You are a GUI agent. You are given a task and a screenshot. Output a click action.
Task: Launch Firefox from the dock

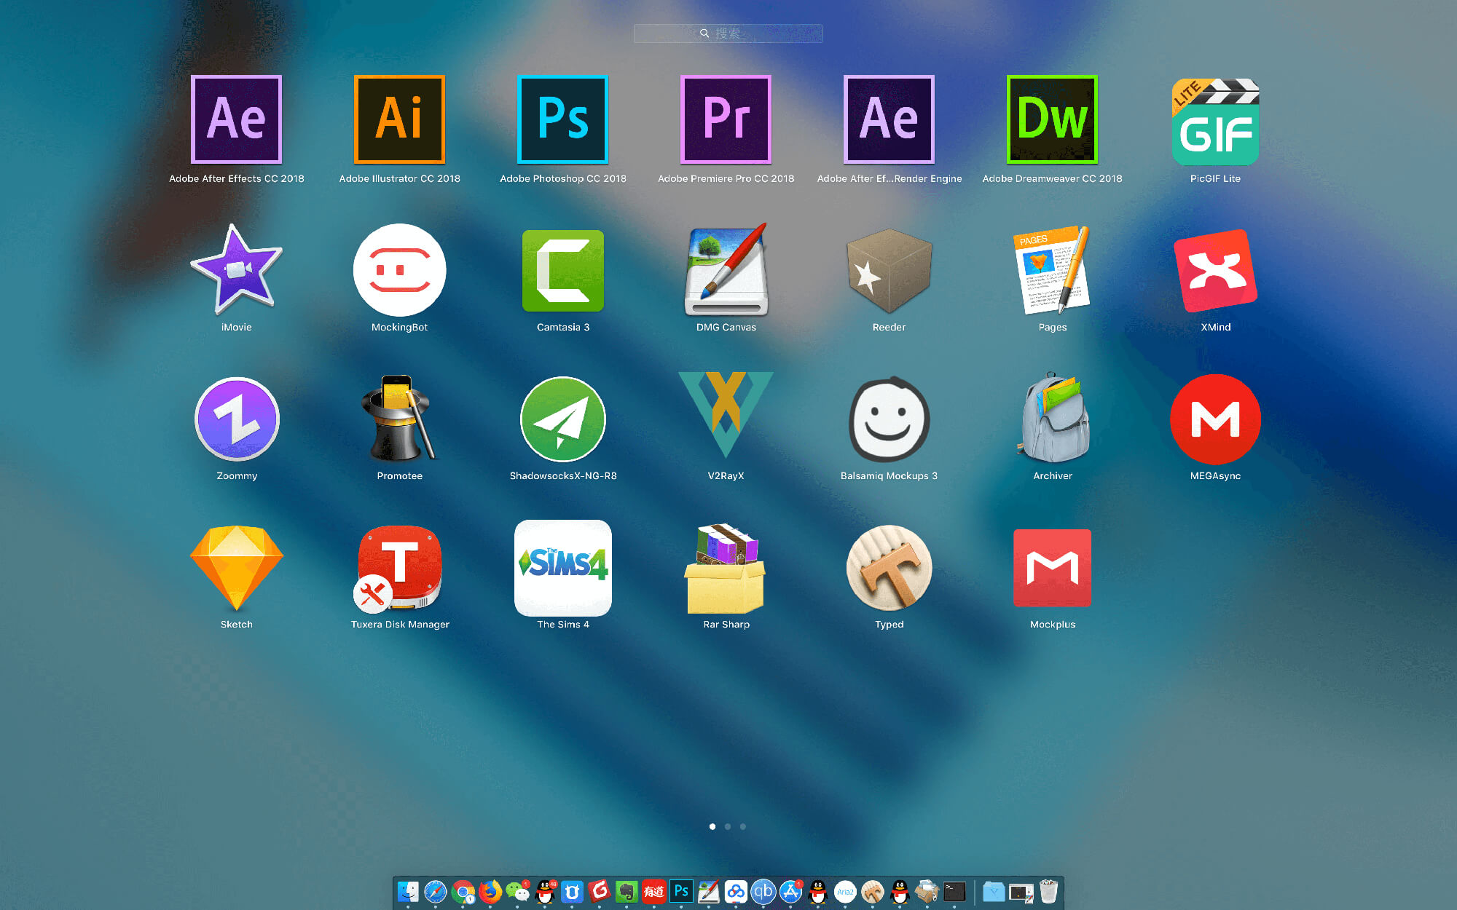click(490, 891)
